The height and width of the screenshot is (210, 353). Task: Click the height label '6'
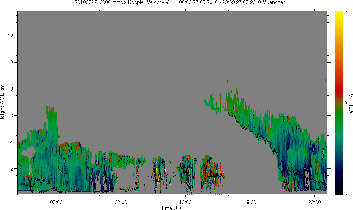(x=12, y=116)
